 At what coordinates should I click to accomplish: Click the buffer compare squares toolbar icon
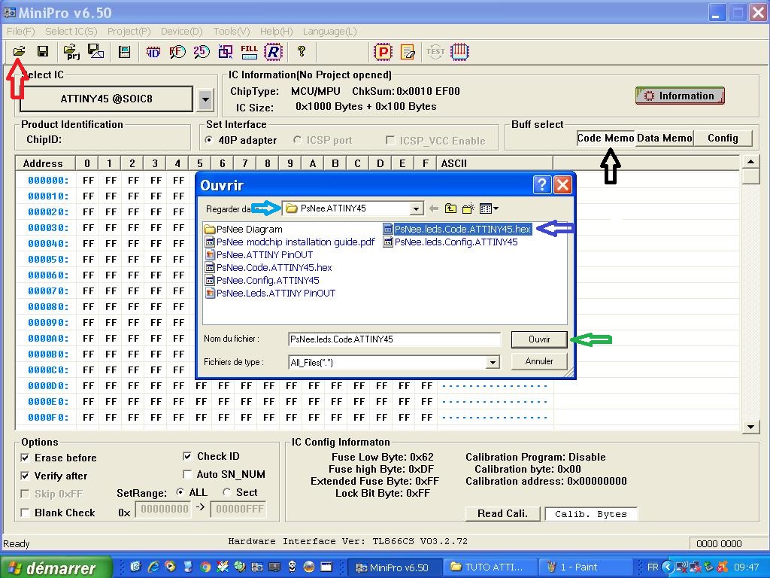(226, 52)
